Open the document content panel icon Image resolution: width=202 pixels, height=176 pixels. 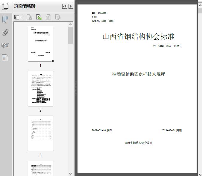point(5,58)
